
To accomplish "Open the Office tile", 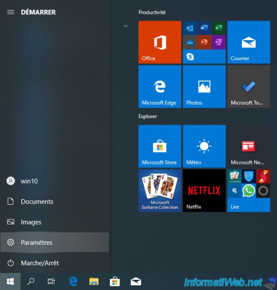I will (160, 42).
